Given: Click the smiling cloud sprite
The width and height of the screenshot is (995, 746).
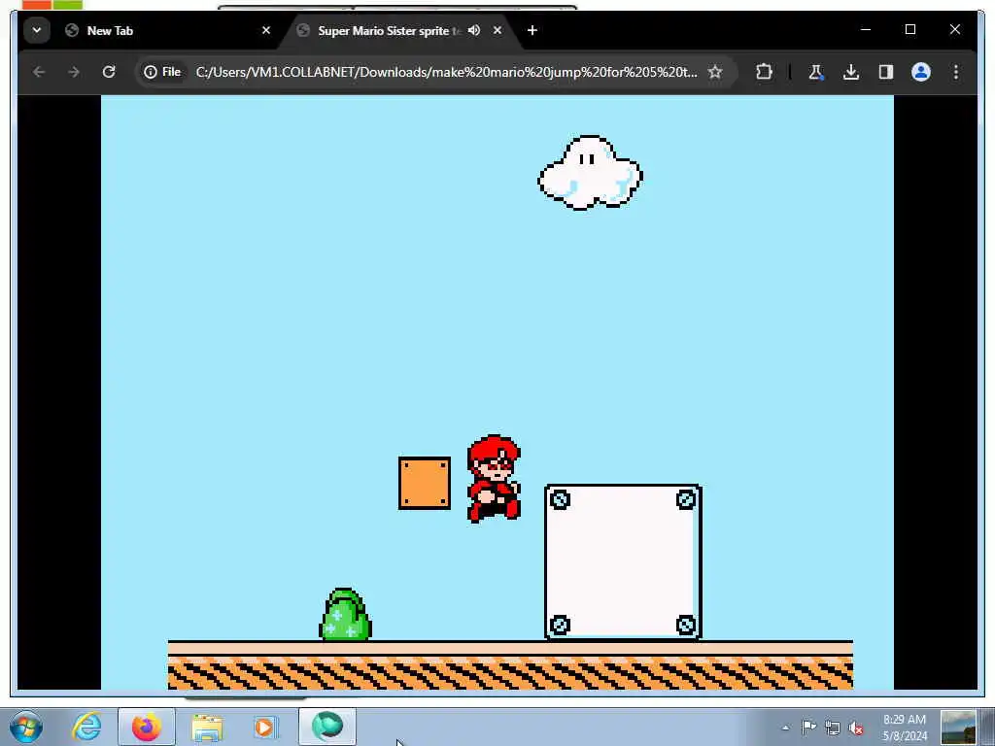Looking at the screenshot, I should point(590,172).
